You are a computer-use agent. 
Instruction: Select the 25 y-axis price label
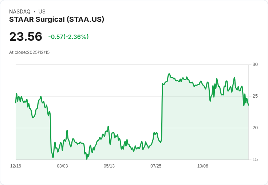coord(255,96)
